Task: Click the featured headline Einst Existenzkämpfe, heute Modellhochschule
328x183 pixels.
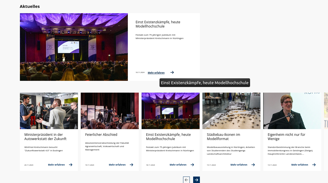Action: [x=158, y=24]
